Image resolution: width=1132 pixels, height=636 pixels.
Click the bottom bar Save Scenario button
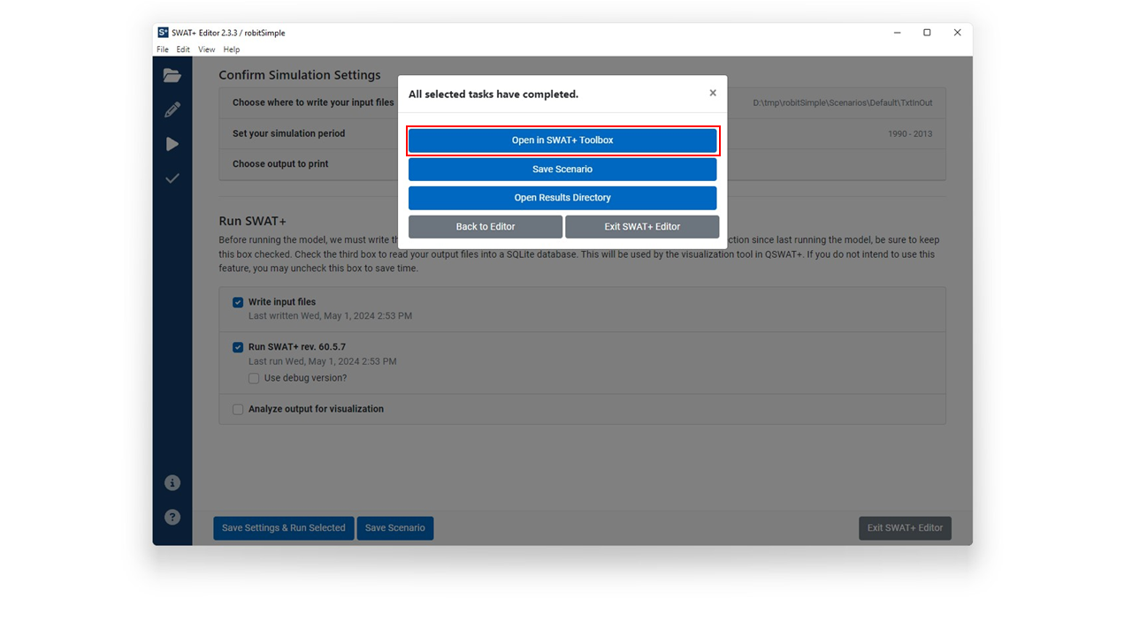pyautogui.click(x=395, y=528)
